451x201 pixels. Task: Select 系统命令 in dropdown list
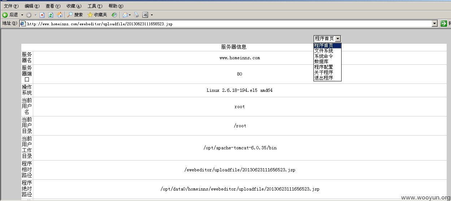pos(327,56)
